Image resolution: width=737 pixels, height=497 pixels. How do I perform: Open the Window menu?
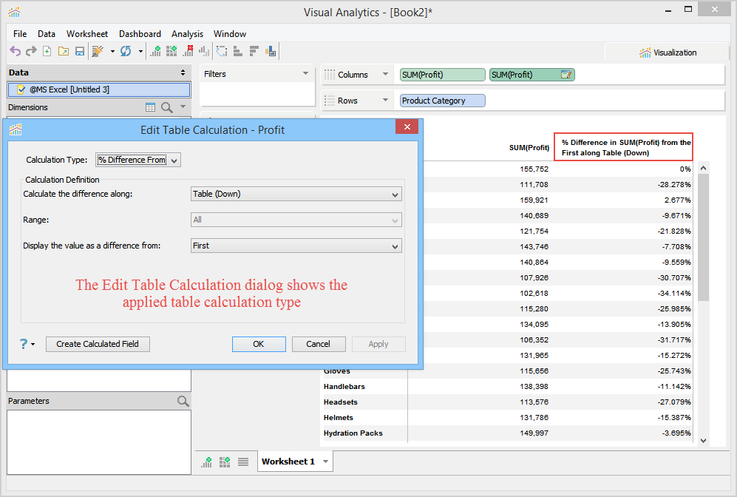pos(229,34)
